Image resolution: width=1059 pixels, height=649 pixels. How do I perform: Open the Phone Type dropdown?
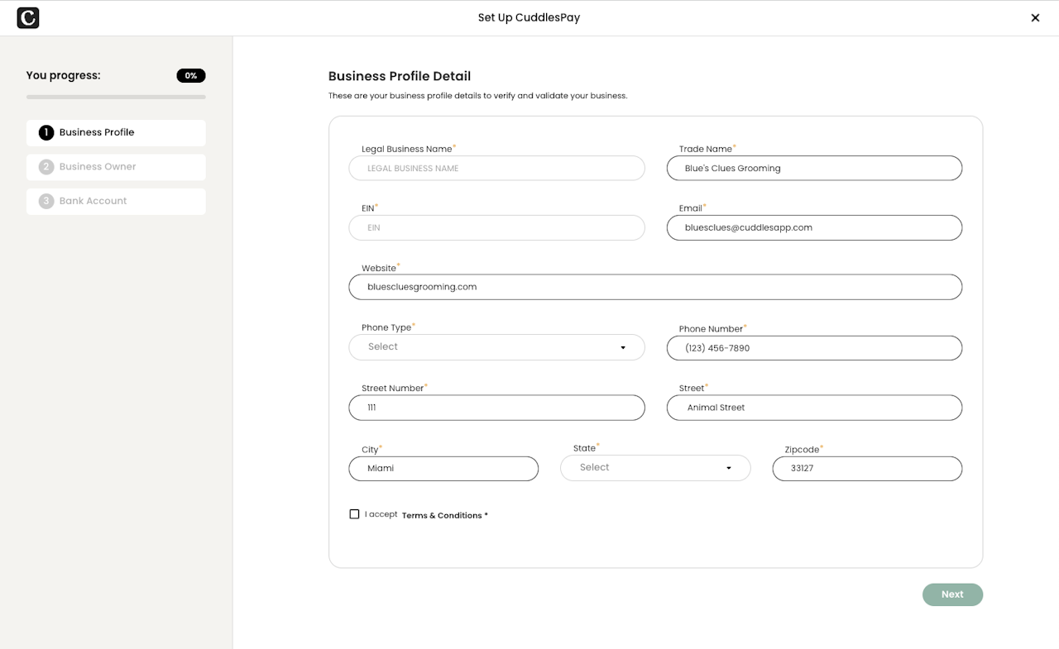496,347
